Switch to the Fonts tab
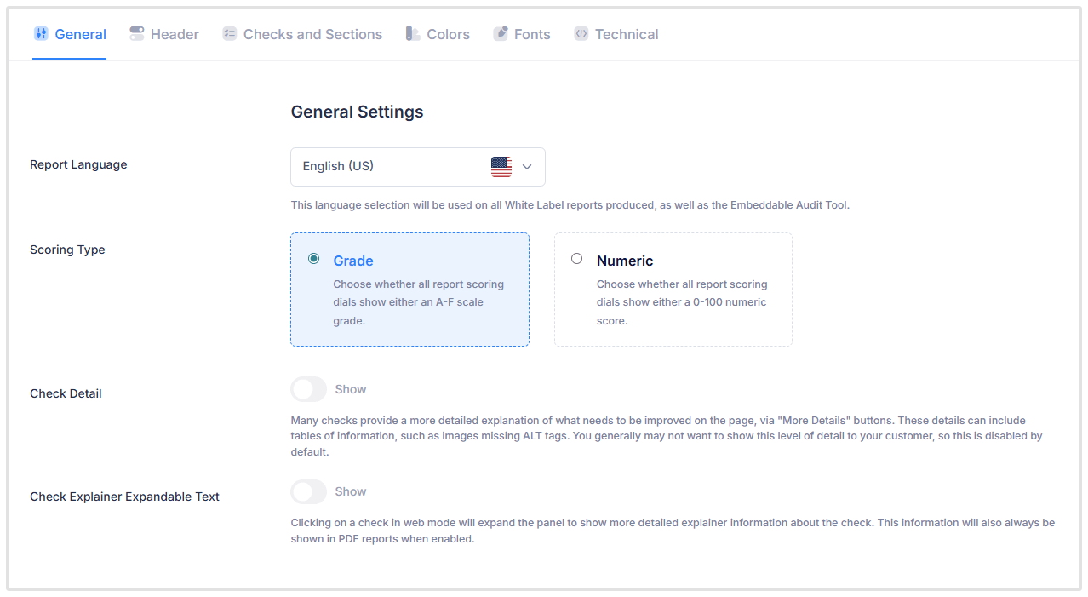Screen dimensions: 1088x597 tap(532, 34)
